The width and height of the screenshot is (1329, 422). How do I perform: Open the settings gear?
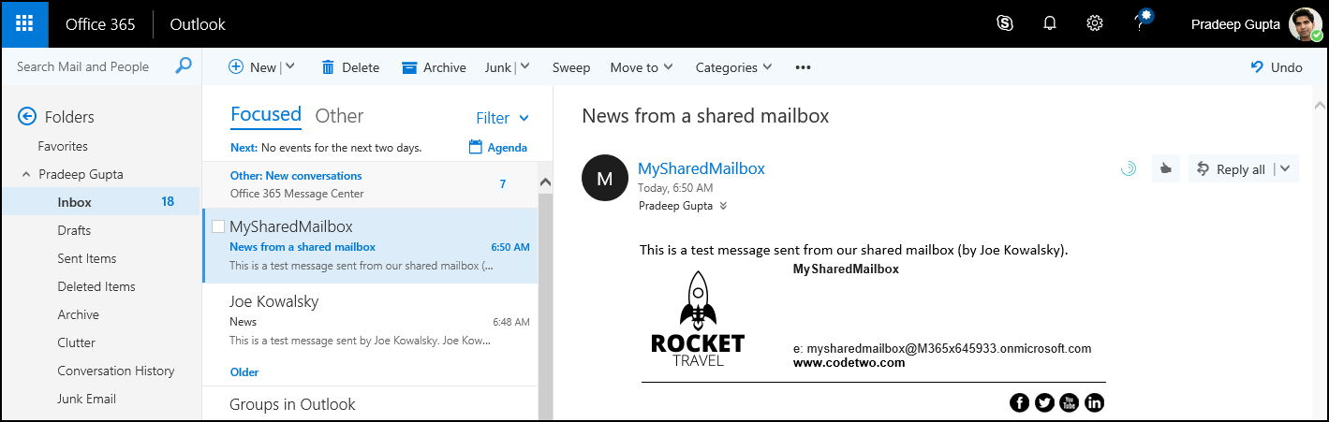click(1094, 24)
